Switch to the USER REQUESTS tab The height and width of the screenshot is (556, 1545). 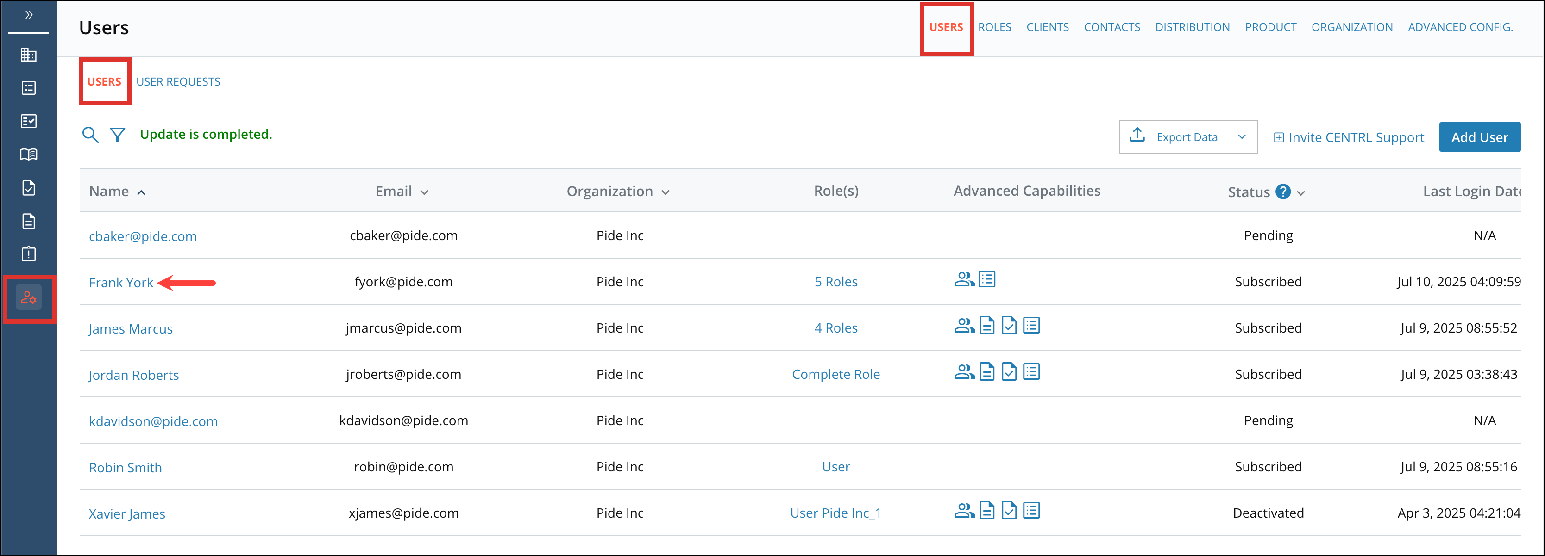[177, 81]
